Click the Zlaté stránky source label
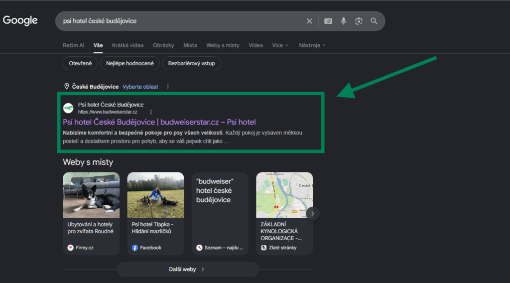This screenshot has width=510, height=283. click(283, 248)
